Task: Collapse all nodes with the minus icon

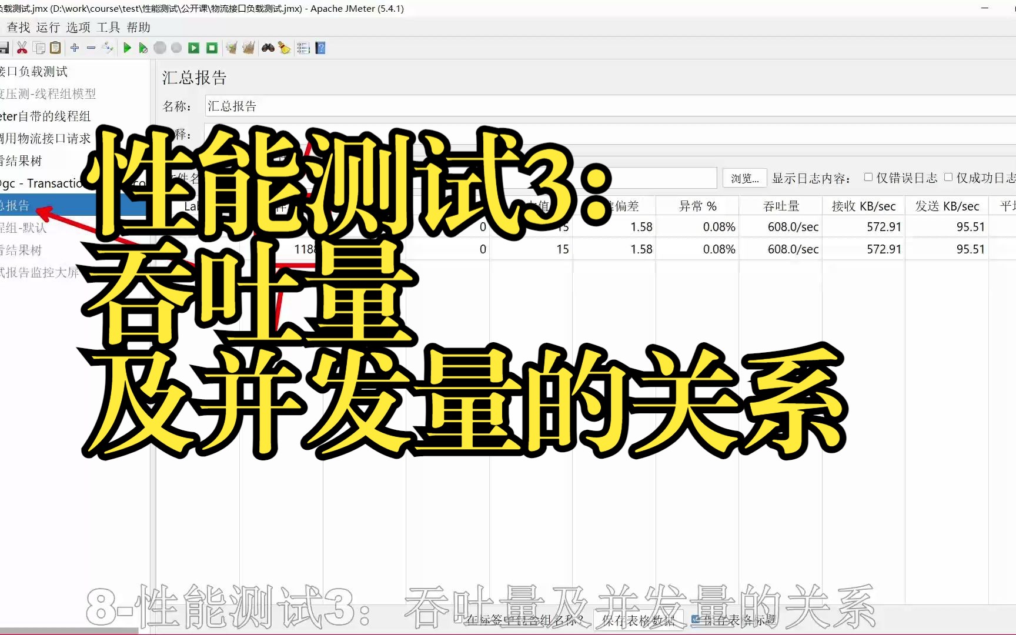Action: (91, 48)
